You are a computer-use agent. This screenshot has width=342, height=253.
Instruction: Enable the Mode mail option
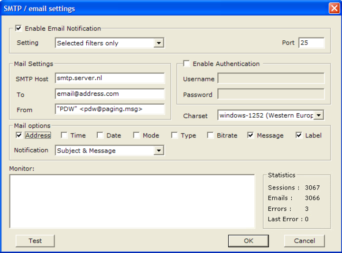pos(136,136)
